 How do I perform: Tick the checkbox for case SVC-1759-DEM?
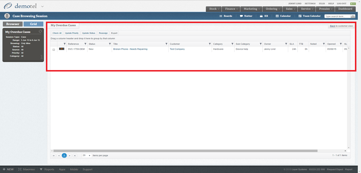coord(54,50)
